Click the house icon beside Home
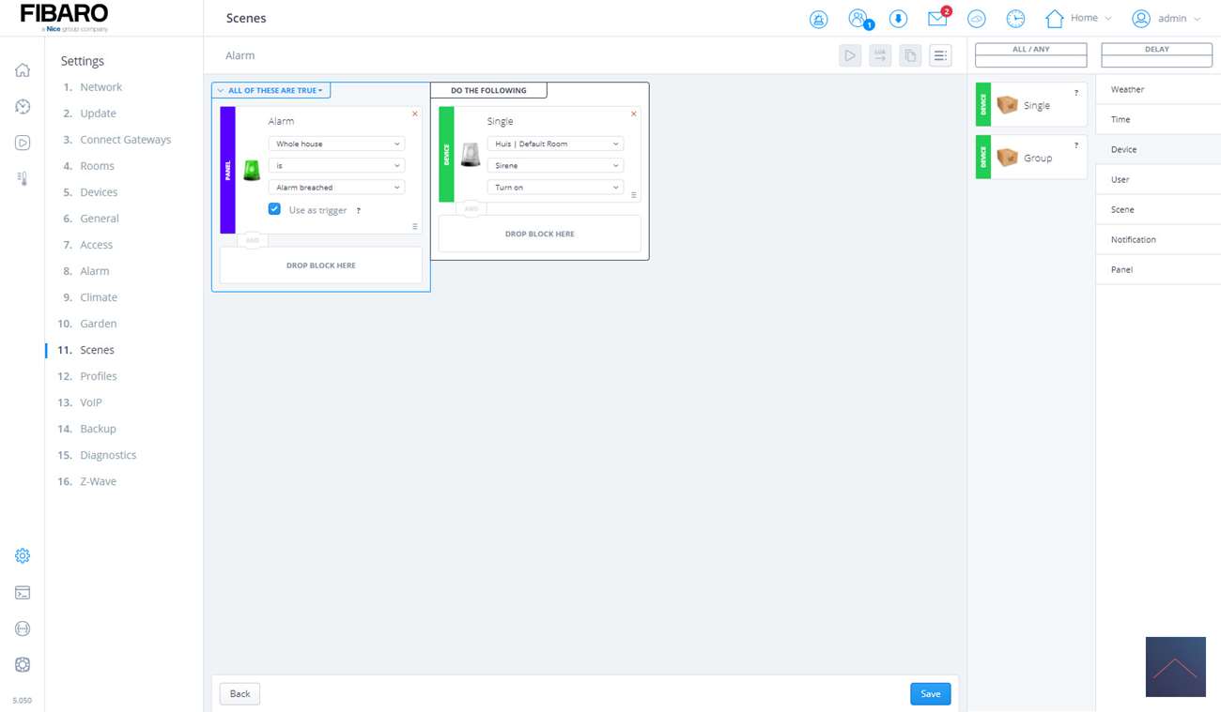Image resolution: width=1221 pixels, height=712 pixels. [1055, 19]
